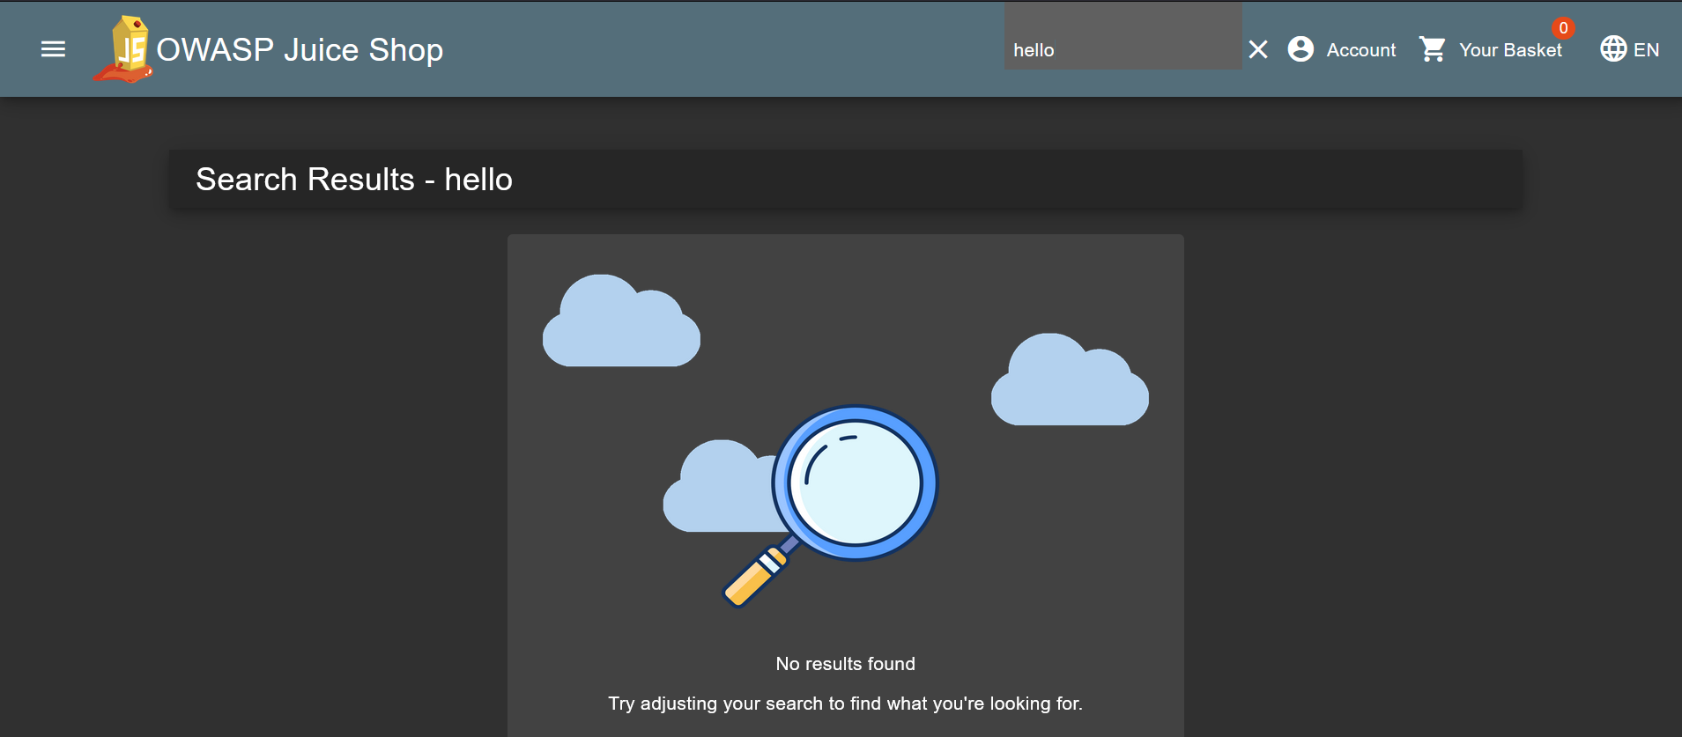Image resolution: width=1682 pixels, height=737 pixels.
Task: Focus the search field containing hello
Action: (1122, 50)
